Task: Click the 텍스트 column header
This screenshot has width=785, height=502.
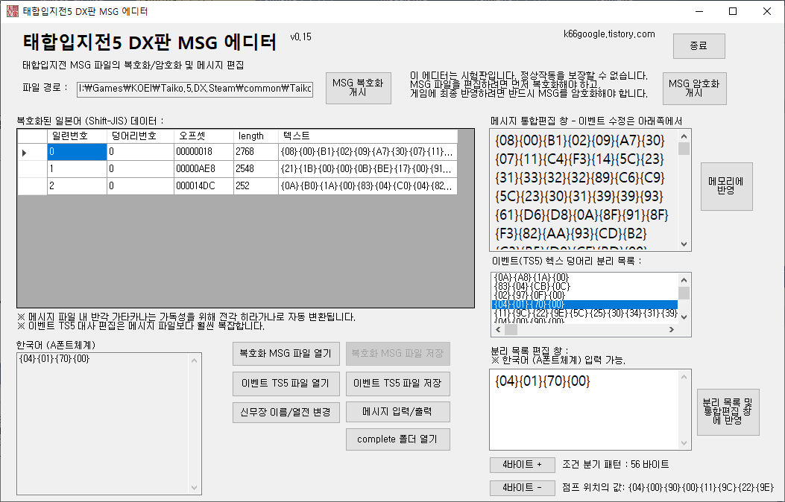Action: (368, 136)
